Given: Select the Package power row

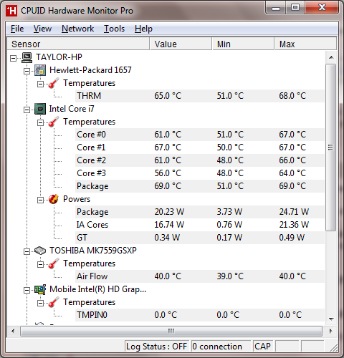Looking at the screenshot, I should pos(200,212).
